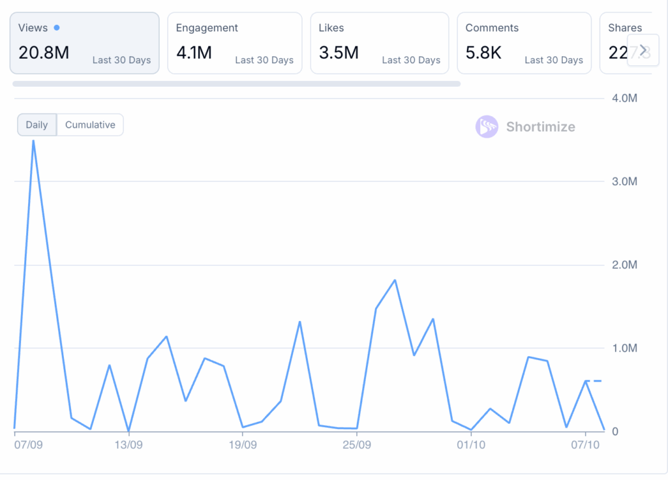Toggle chart to Cumulative view
Screen dimensions: 668x480
pyautogui.click(x=90, y=125)
